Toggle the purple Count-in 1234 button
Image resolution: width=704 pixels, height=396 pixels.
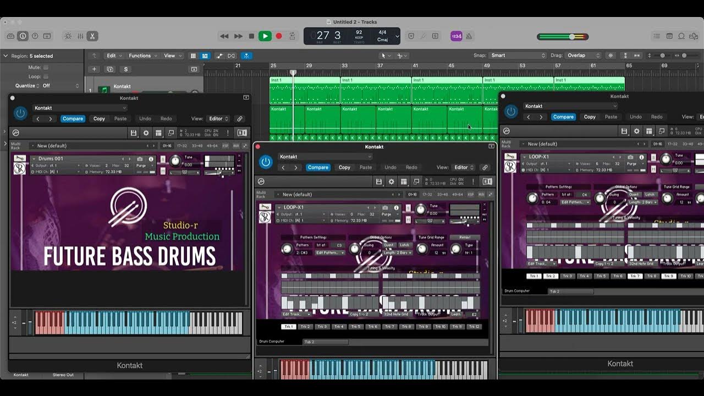tap(457, 36)
